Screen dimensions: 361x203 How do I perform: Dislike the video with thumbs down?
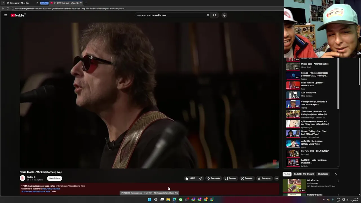[200, 178]
